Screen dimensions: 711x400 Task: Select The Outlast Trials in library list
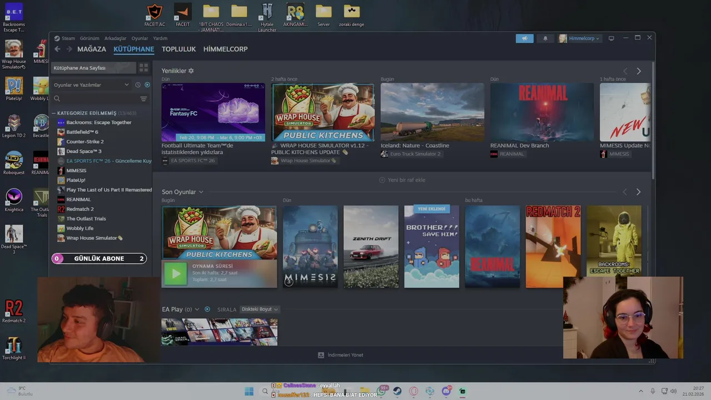(x=86, y=218)
